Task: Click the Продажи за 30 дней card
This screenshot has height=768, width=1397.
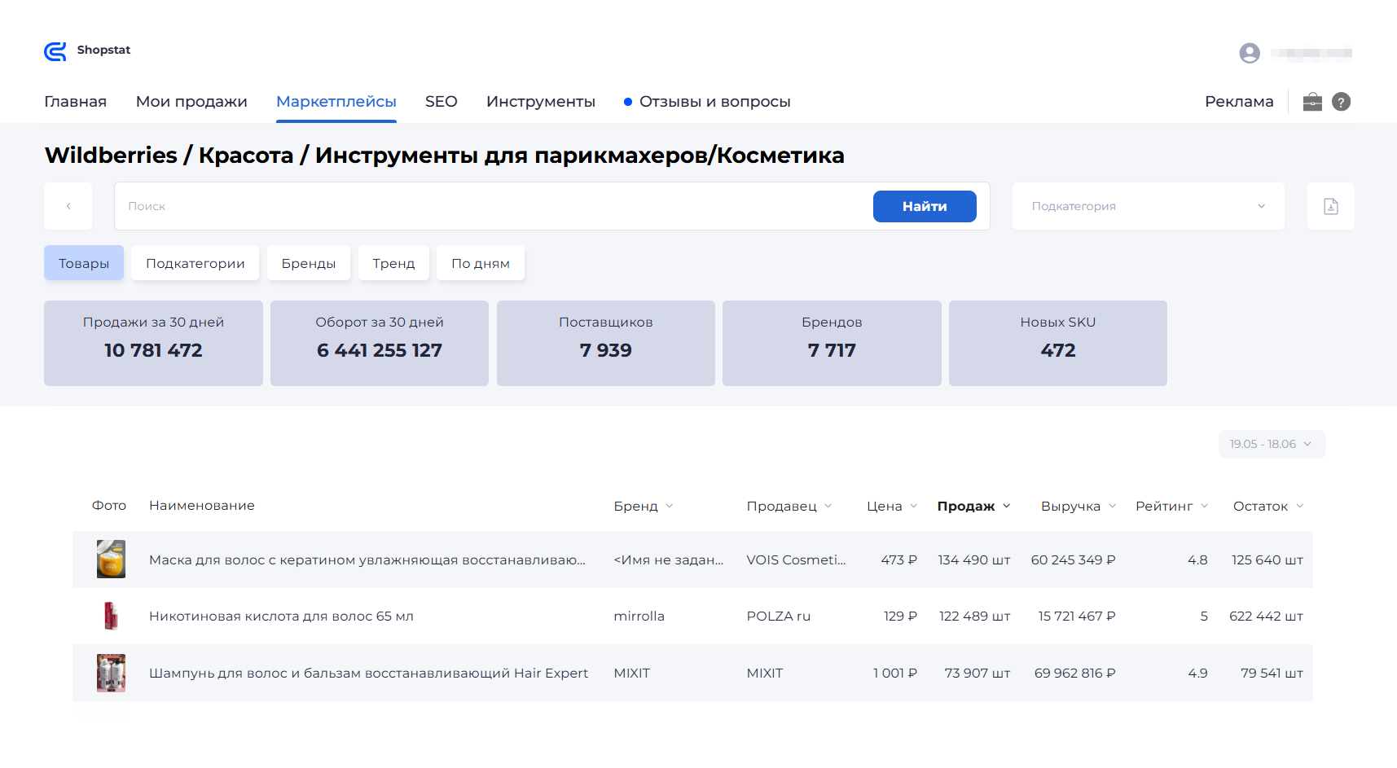Action: (153, 343)
